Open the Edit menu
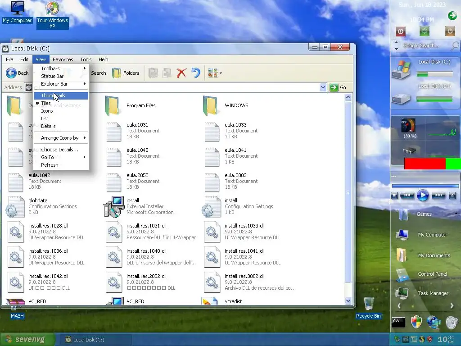This screenshot has height=346, width=461. (x=24, y=59)
